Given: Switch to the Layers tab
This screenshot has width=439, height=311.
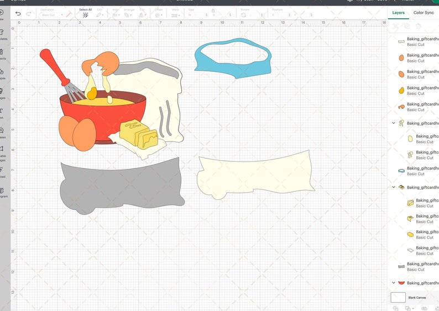Looking at the screenshot, I should pyautogui.click(x=398, y=13).
